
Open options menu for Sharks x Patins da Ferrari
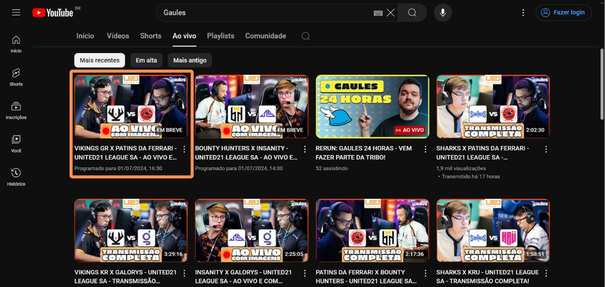[x=546, y=149]
